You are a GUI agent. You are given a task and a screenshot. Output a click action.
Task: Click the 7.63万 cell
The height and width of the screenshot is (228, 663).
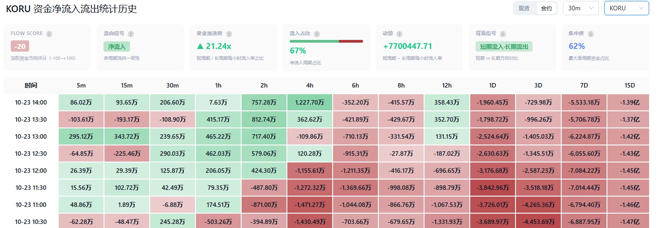(x=218, y=102)
